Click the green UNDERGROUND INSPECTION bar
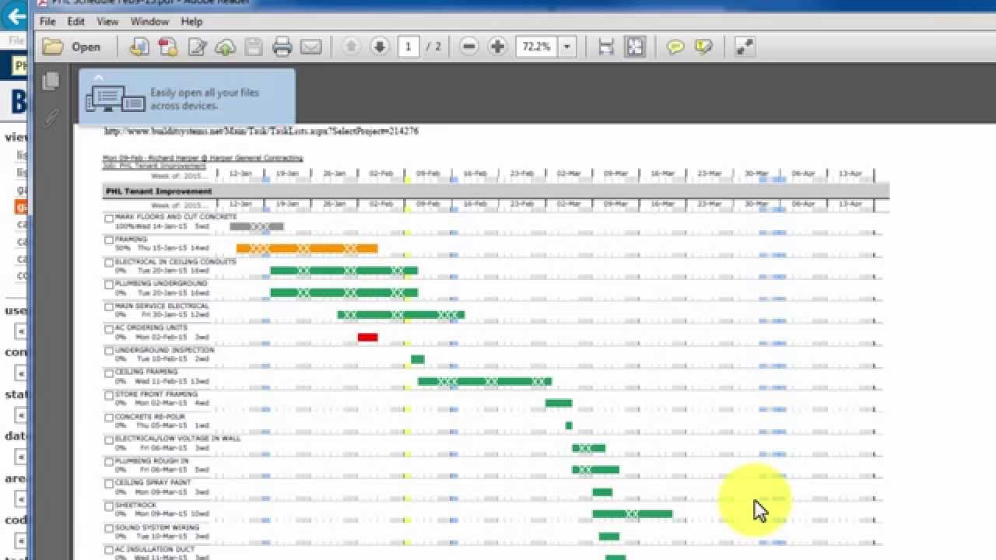This screenshot has width=996, height=560. pos(418,359)
